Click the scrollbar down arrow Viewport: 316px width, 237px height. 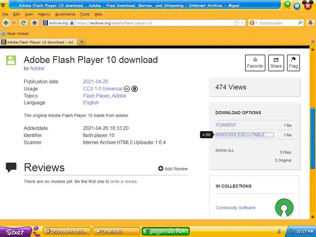[313, 217]
